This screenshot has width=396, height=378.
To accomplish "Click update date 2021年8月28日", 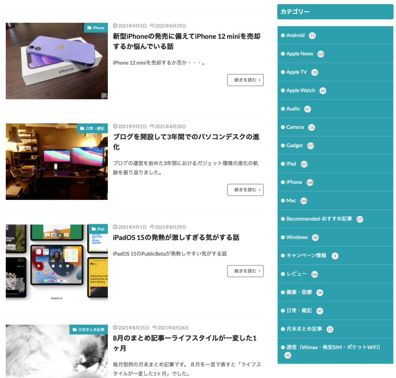I will click(x=168, y=126).
